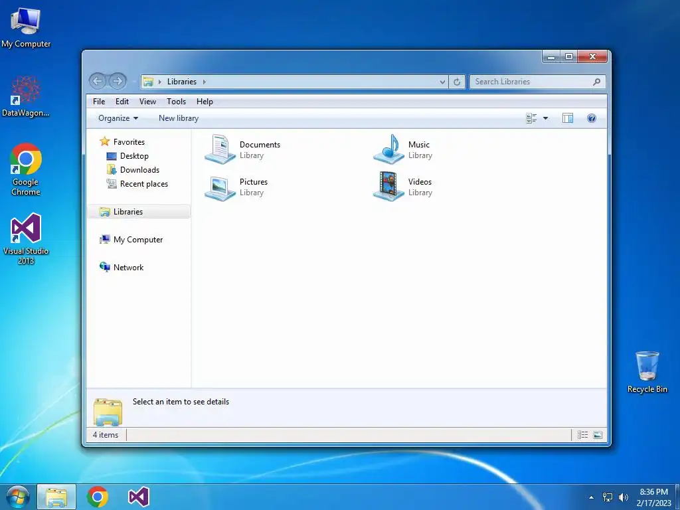Click the Windows Start orb

coord(18,497)
